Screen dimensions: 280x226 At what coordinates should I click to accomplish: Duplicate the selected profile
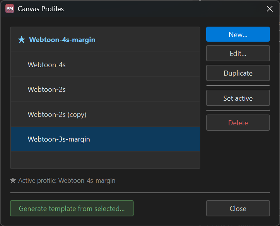tap(238, 73)
